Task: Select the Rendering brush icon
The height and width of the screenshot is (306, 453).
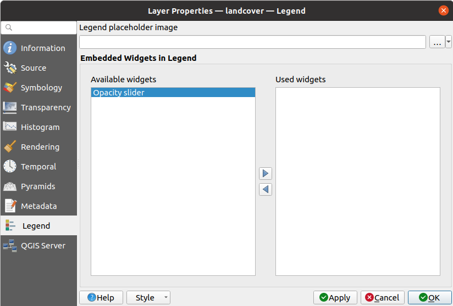Action: coord(10,147)
